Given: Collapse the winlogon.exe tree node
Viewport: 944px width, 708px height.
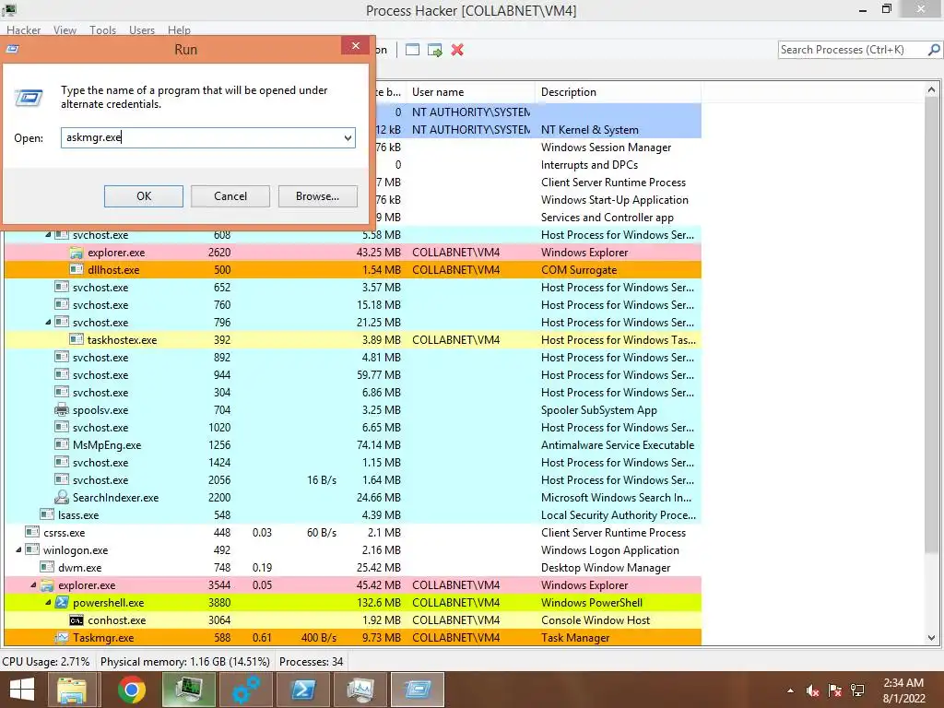Looking at the screenshot, I should [18, 549].
